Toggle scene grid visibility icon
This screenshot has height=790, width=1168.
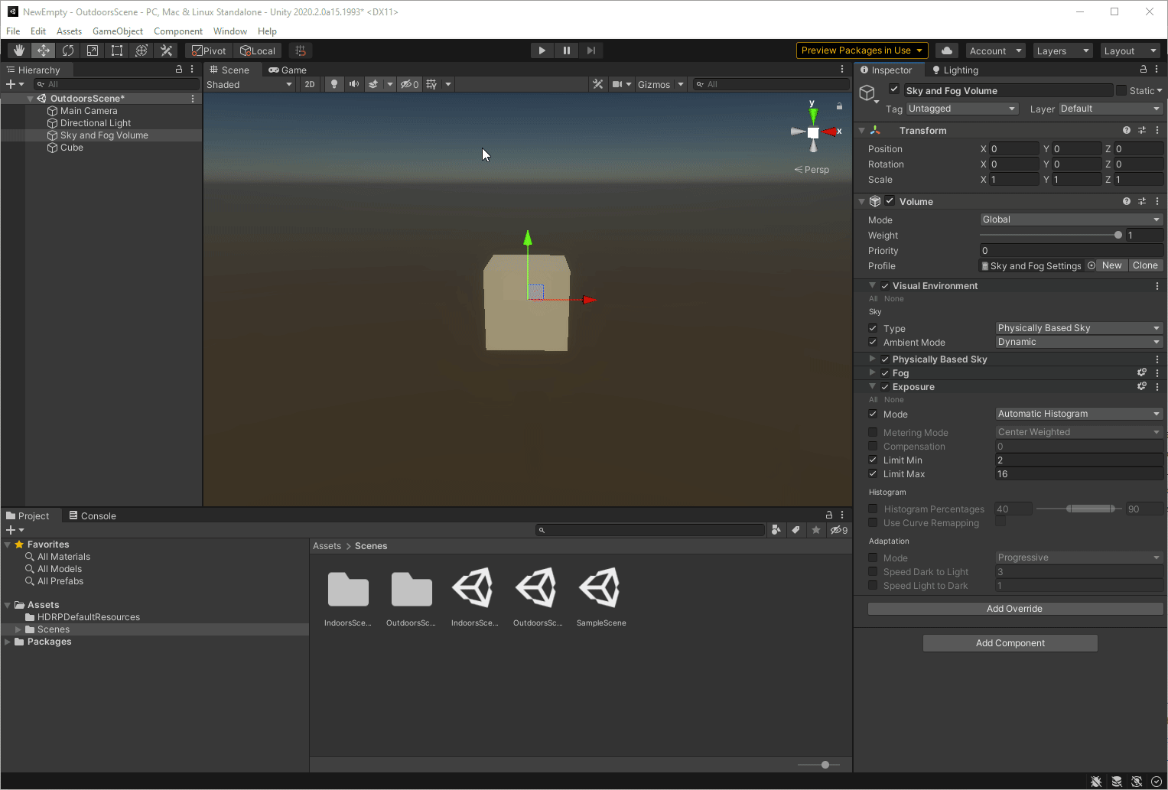(x=432, y=84)
